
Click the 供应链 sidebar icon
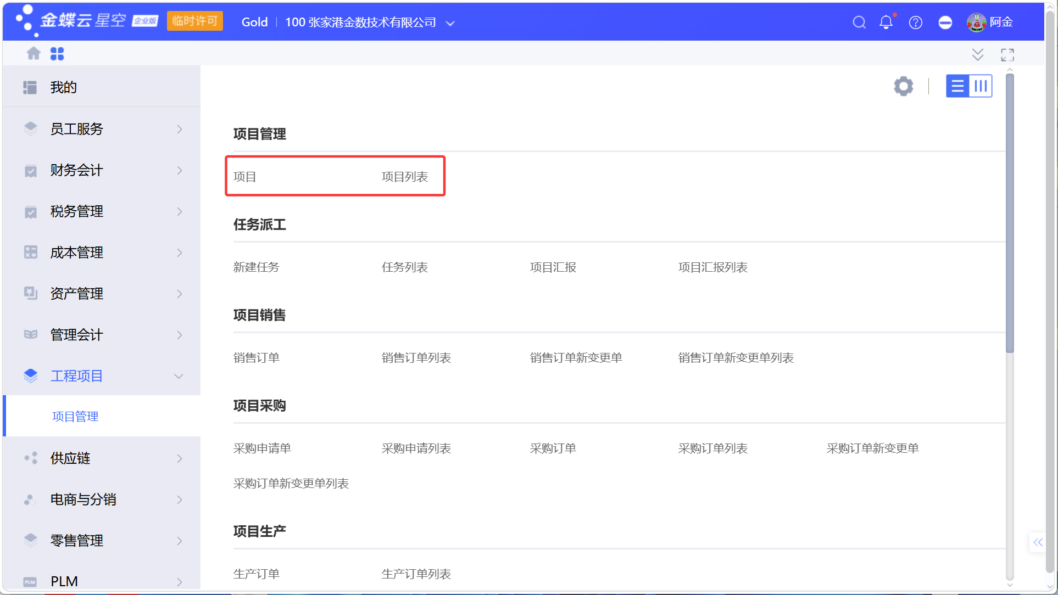click(x=31, y=458)
